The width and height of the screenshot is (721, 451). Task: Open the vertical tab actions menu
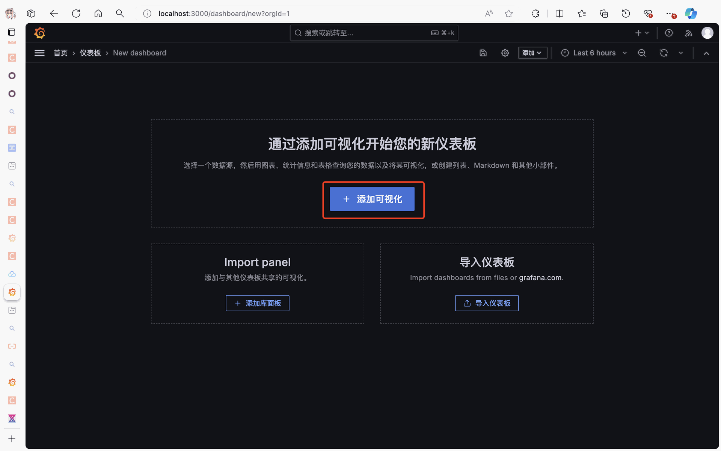(12, 32)
